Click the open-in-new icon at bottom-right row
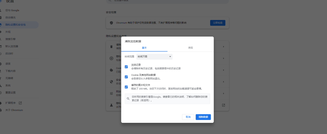This screenshot has height=134, width=327. click(x=224, y=105)
